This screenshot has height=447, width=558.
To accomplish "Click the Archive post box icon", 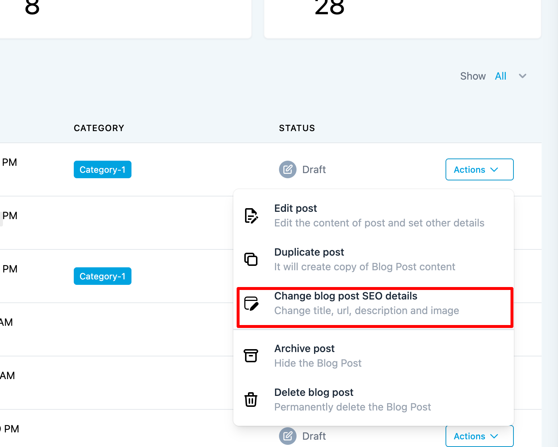I will click(251, 356).
